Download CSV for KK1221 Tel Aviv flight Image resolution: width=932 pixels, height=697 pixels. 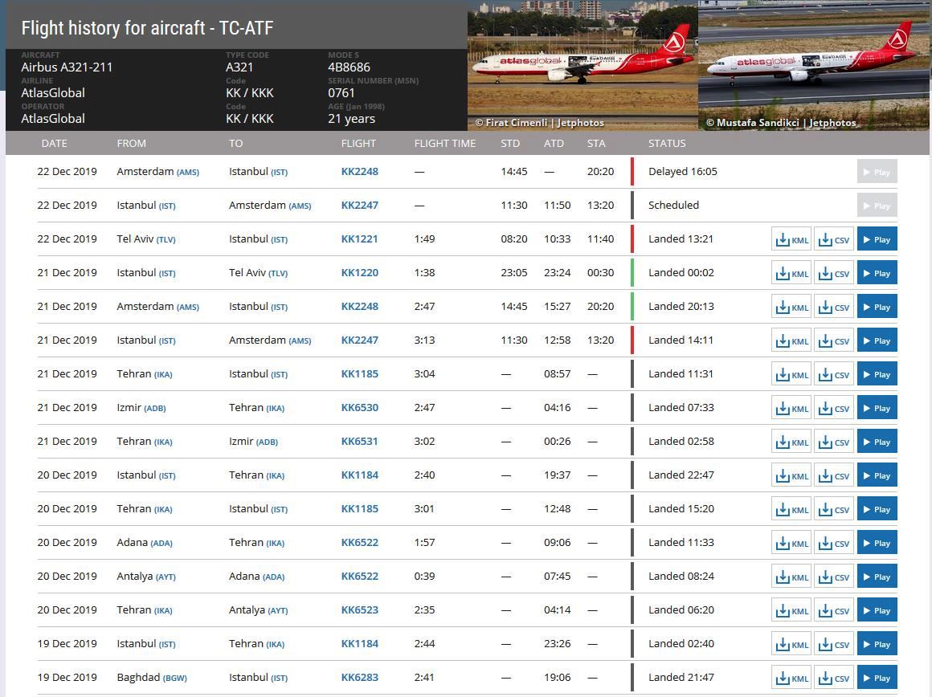point(834,239)
